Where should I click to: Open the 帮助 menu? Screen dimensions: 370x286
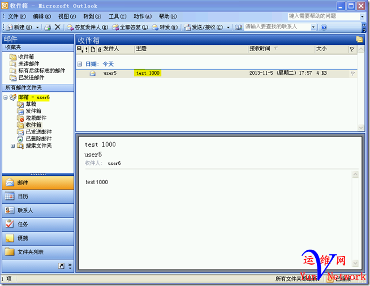(167, 16)
